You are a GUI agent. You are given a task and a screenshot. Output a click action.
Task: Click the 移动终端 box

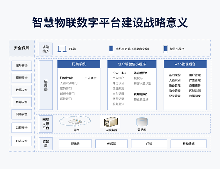[x=189, y=144]
